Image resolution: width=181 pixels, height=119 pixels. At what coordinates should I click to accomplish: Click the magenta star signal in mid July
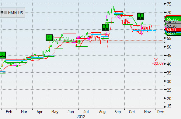point(89,39)
